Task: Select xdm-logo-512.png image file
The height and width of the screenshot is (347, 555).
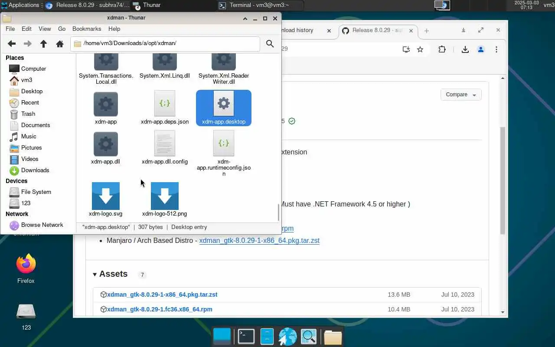Action: click(165, 196)
